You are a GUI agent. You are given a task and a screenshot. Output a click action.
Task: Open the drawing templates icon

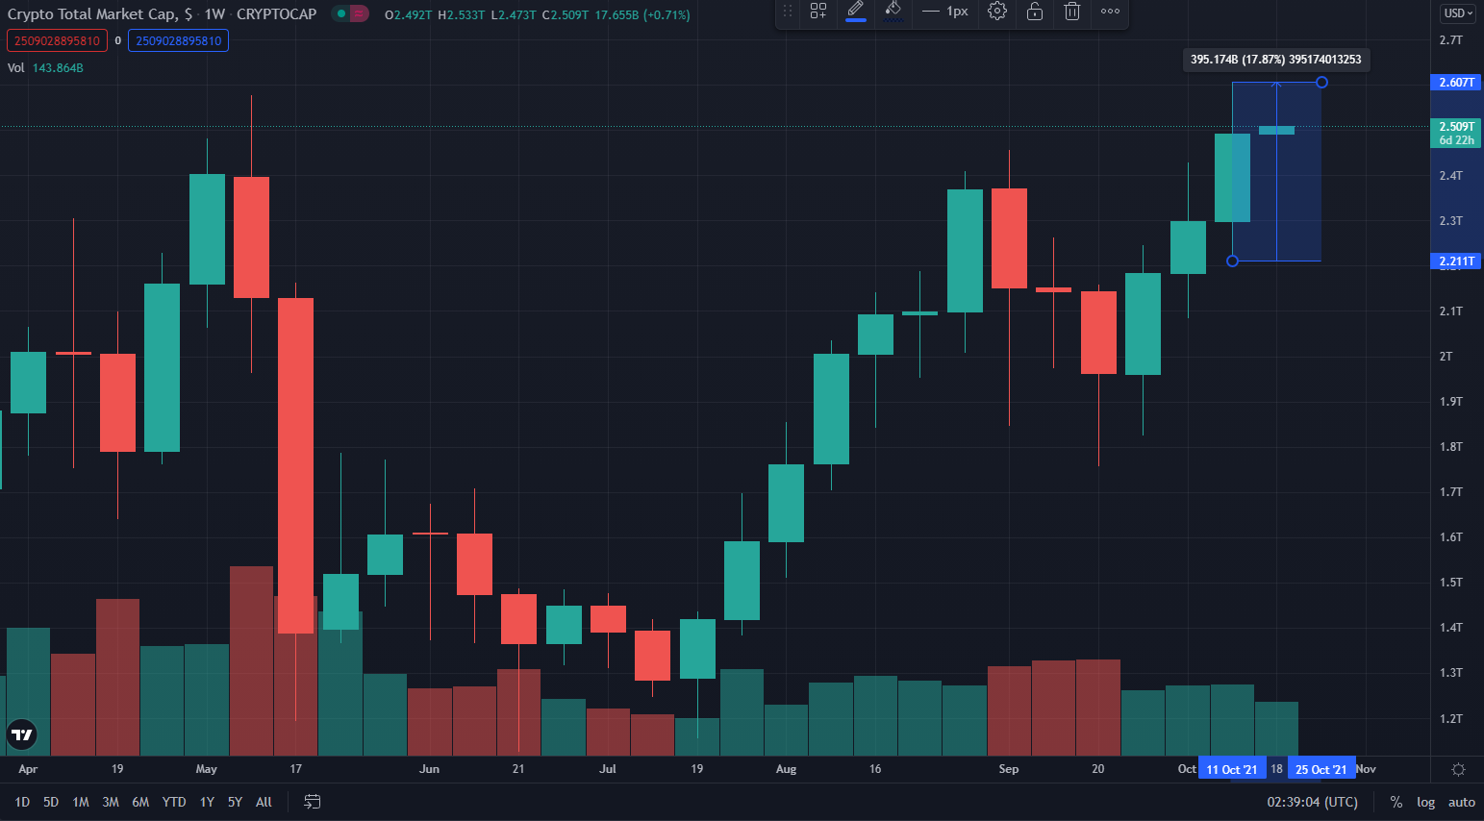818,12
